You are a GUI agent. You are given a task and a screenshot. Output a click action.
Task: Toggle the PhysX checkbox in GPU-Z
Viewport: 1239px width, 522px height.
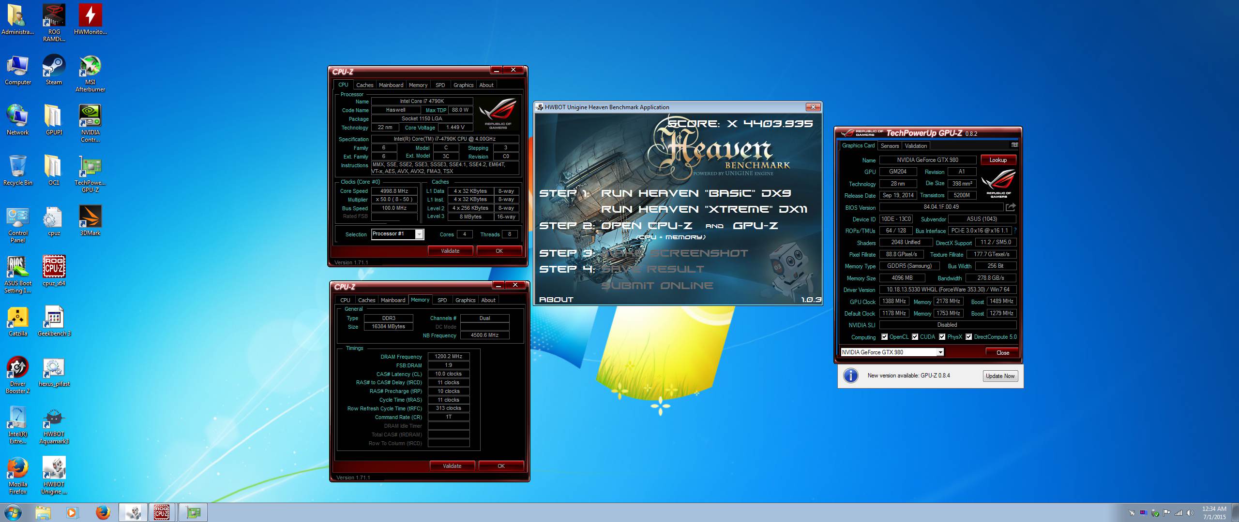click(942, 337)
